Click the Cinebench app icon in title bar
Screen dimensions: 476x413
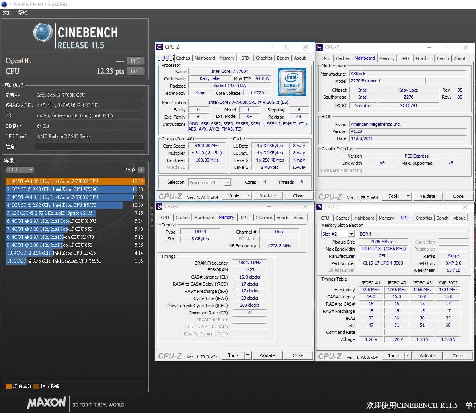click(x=4, y=4)
